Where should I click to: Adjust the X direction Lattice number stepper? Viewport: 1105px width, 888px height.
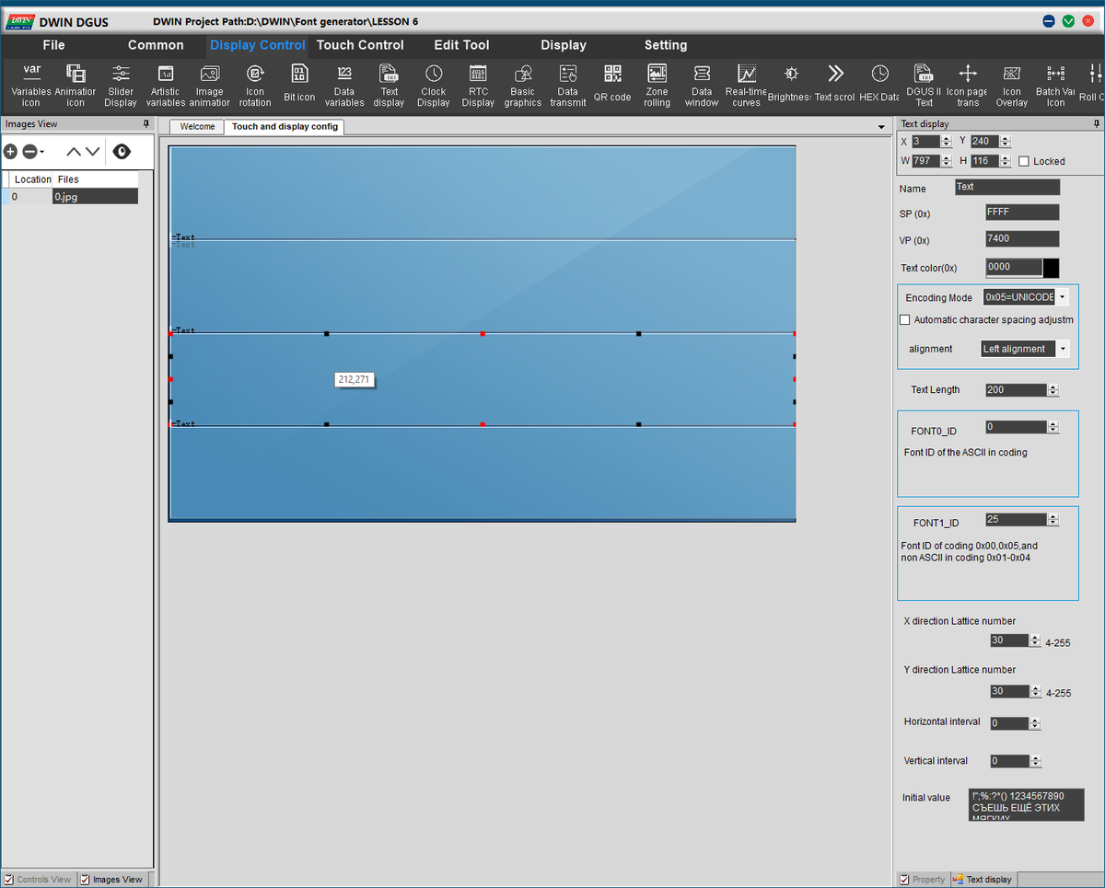(x=1036, y=641)
